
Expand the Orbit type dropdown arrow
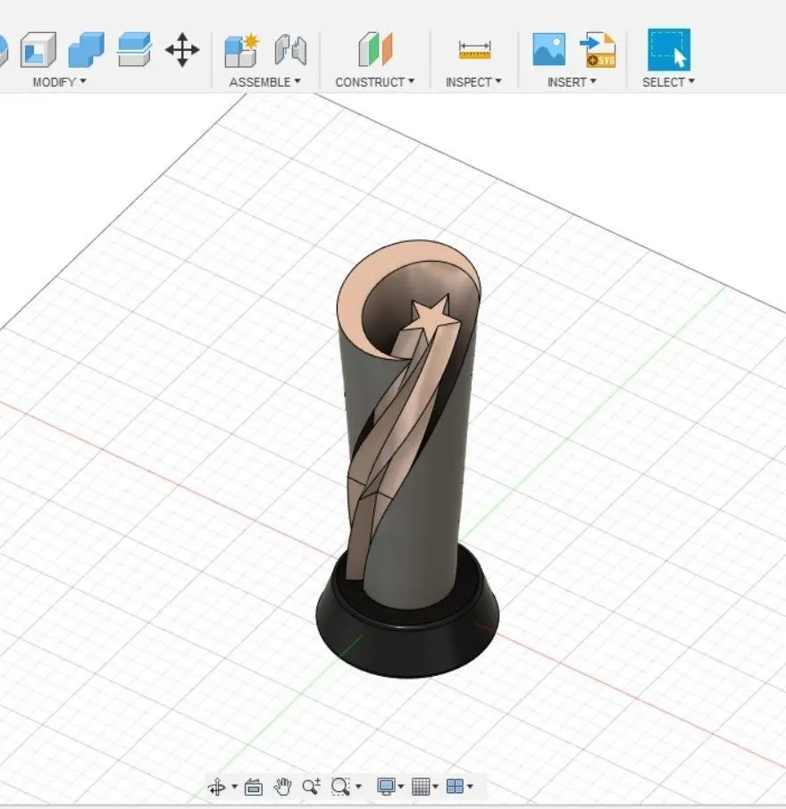click(x=234, y=787)
